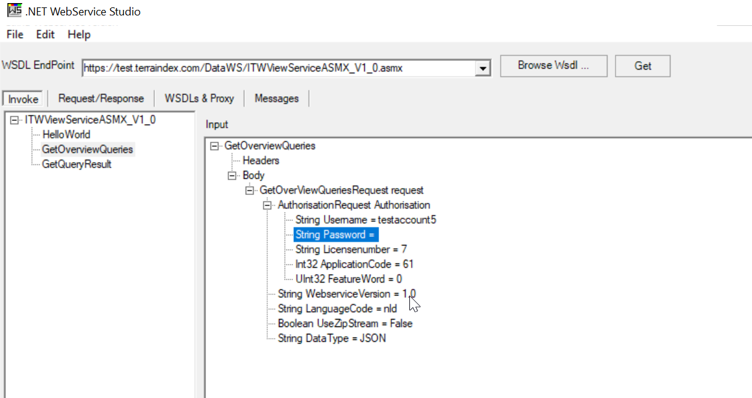Select the String Password row

tap(335, 234)
